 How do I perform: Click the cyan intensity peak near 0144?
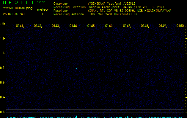click(x=76, y=117)
